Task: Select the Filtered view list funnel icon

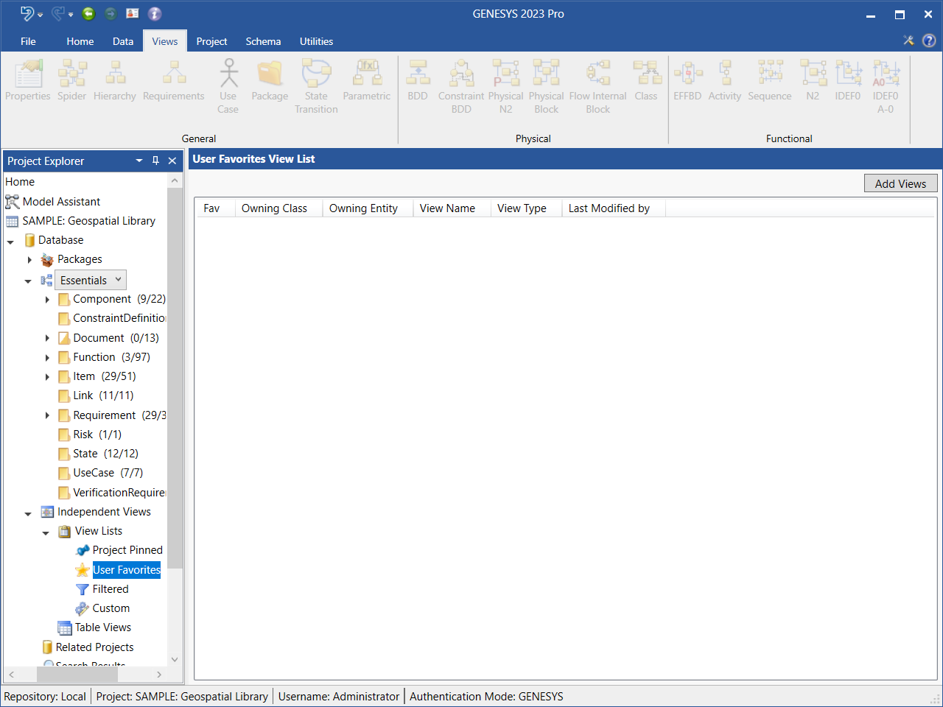Action: (x=83, y=589)
